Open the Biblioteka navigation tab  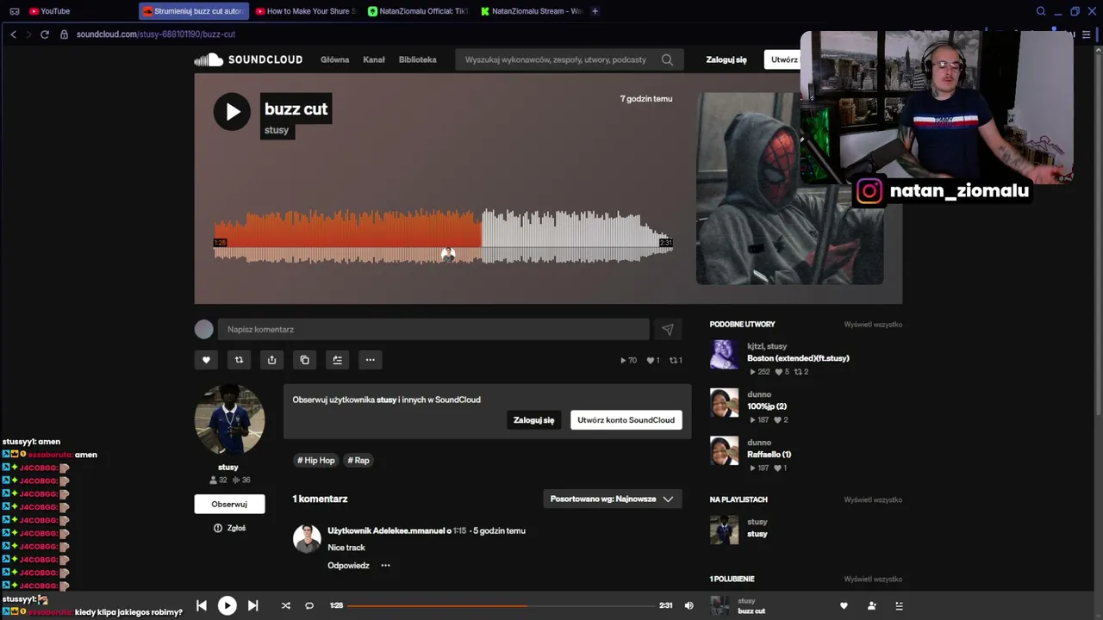point(417,59)
